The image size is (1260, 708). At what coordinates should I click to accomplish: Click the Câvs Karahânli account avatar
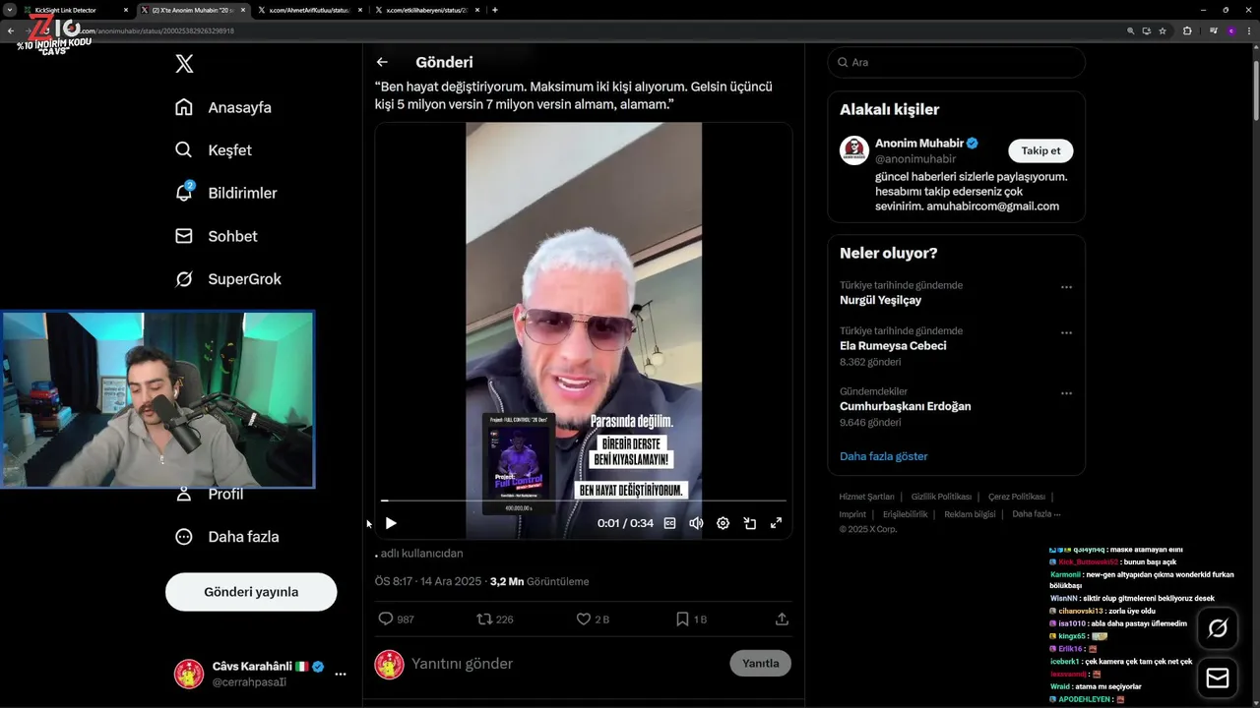pyautogui.click(x=189, y=674)
